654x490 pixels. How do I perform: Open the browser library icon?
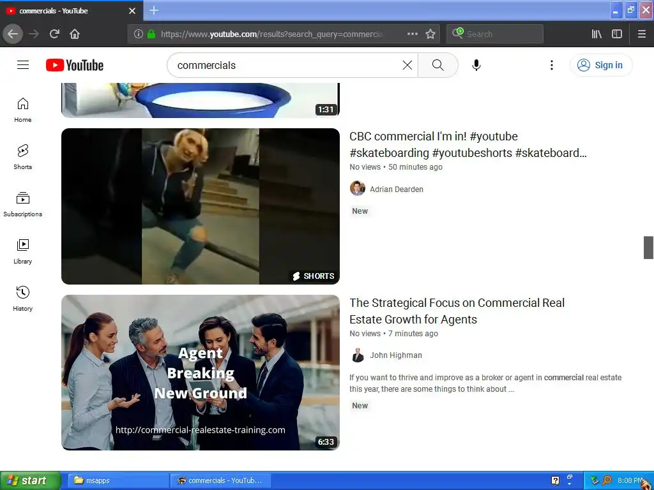pyautogui.click(x=597, y=34)
